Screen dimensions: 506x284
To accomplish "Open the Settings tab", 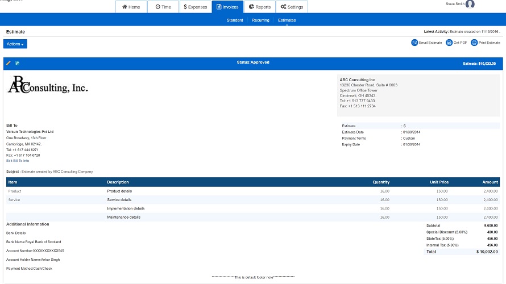I will 292,7.
